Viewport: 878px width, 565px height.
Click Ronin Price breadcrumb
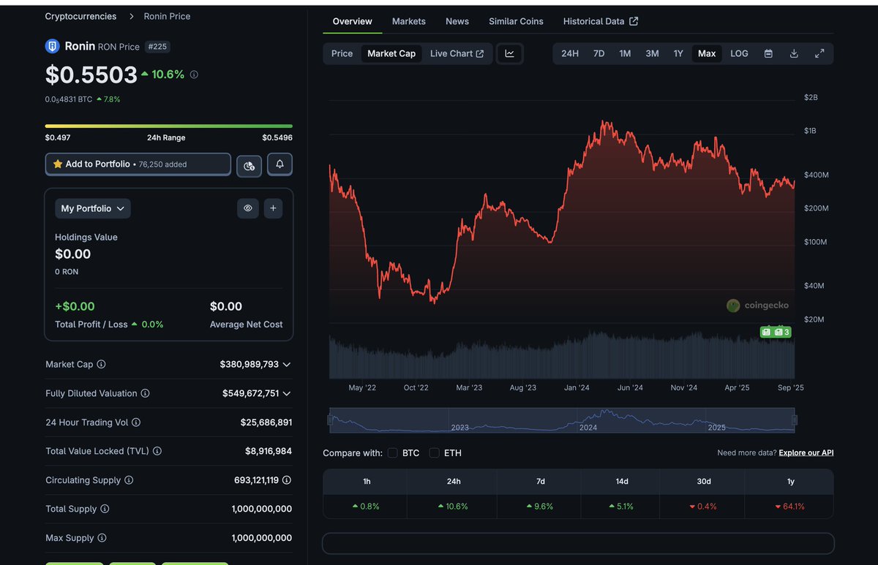point(167,16)
